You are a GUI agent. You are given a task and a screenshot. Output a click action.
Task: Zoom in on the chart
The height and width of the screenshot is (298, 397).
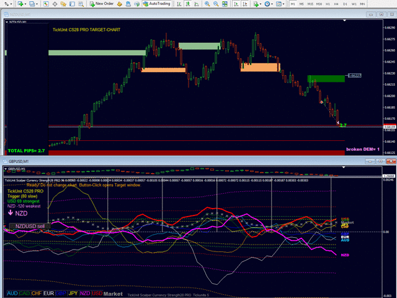coord(207,4)
